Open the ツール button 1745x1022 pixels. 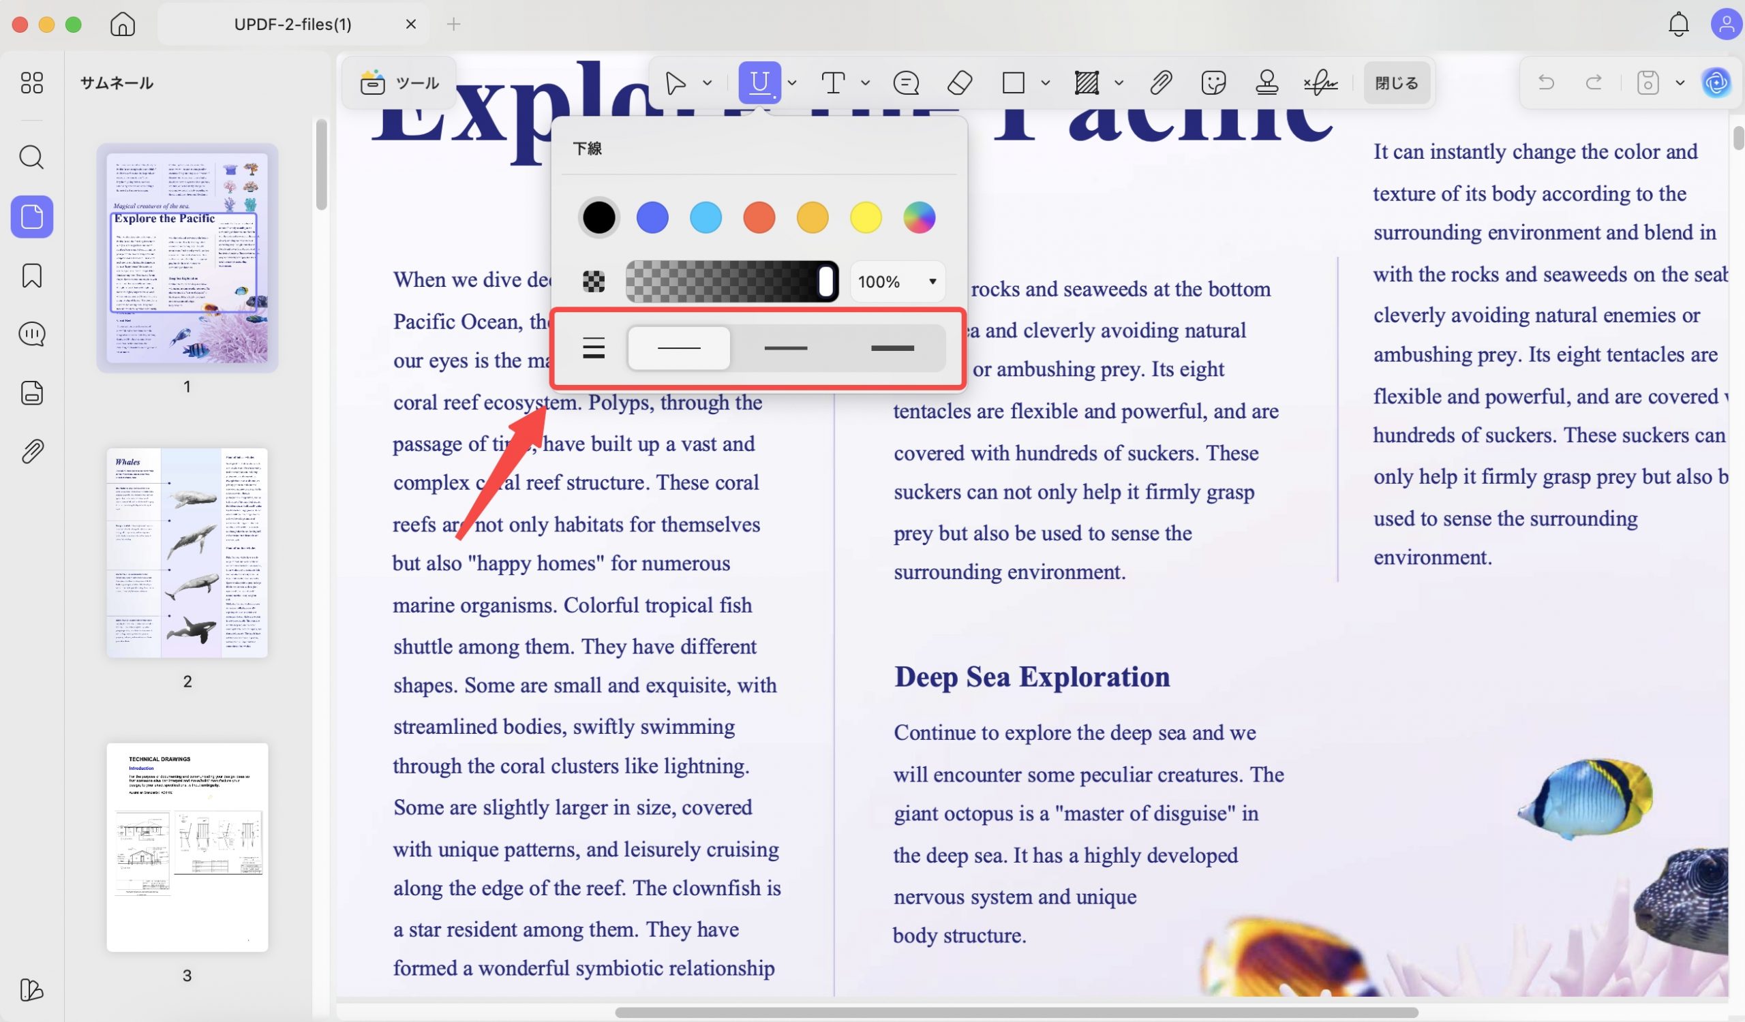click(399, 83)
